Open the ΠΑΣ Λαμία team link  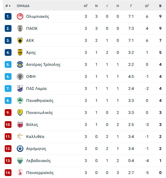pyautogui.click(x=36, y=89)
